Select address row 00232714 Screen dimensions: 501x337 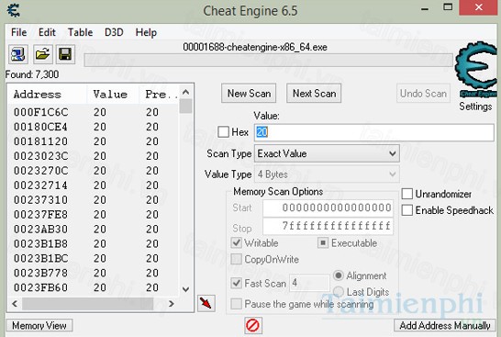[x=93, y=185]
